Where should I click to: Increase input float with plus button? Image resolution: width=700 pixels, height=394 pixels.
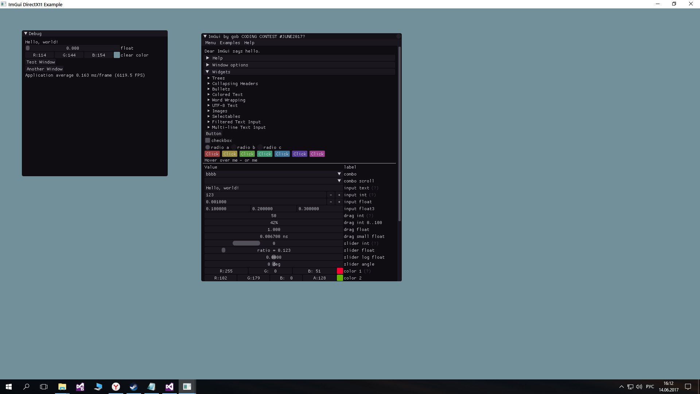[339, 202]
